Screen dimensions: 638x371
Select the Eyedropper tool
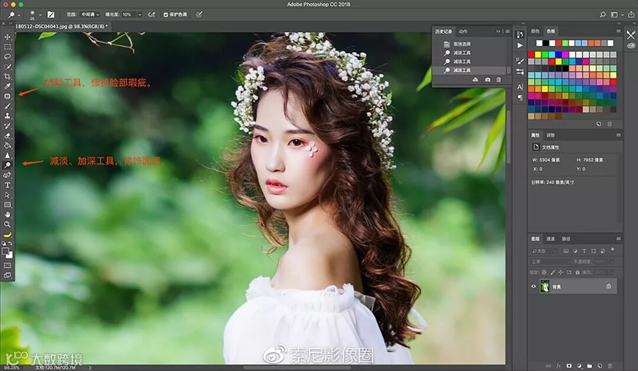(x=7, y=86)
